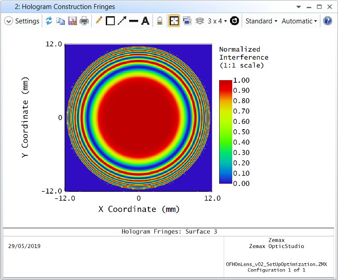
Task: Select the pencil annotation tool
Action: pos(99,20)
